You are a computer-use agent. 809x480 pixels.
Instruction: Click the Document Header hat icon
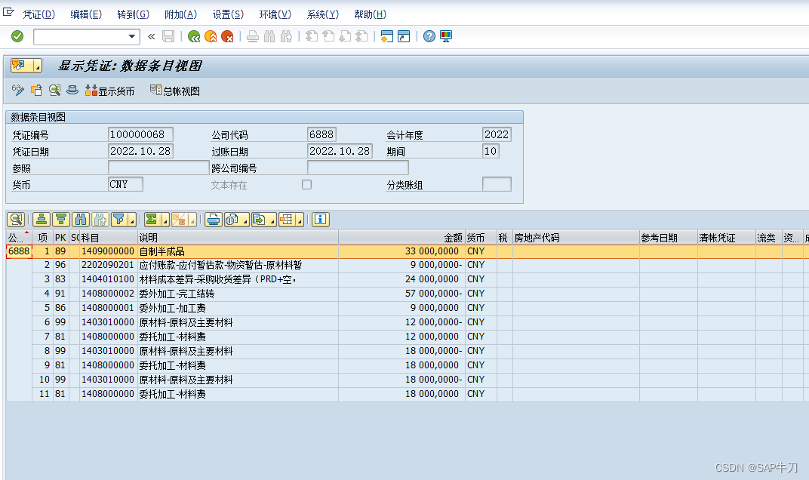point(72,91)
